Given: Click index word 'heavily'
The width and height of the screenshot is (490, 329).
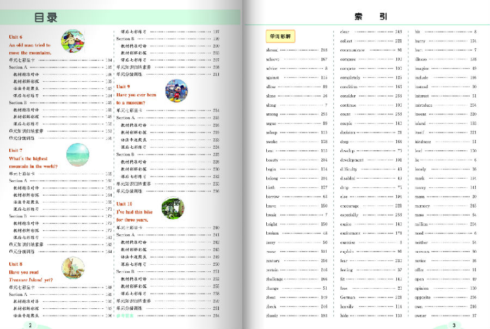Looking at the screenshot, I should click(x=347, y=307).
